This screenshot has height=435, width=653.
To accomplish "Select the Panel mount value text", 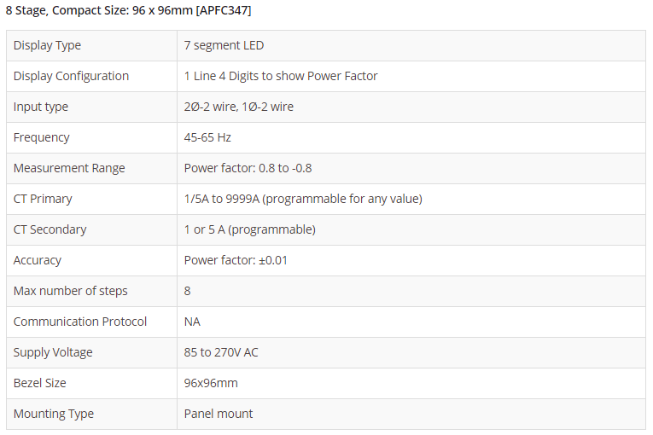I will coord(219,414).
